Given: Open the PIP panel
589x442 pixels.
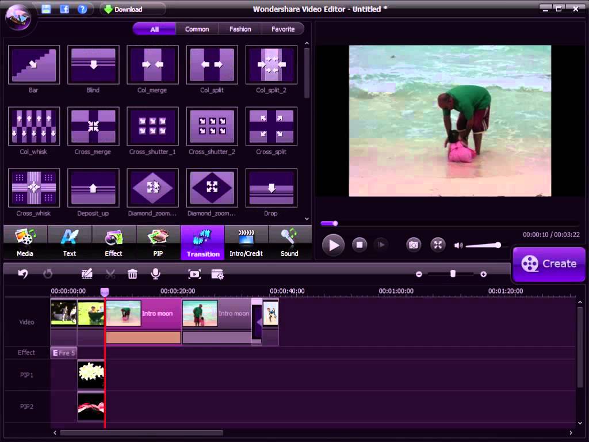Looking at the screenshot, I should [158, 242].
